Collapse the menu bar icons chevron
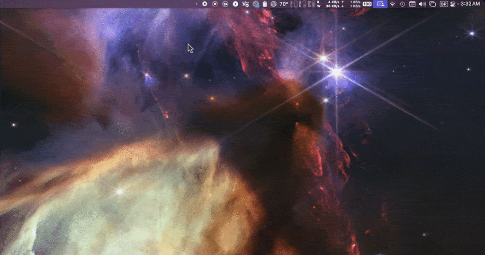The width and height of the screenshot is (485, 255). pos(196,4)
